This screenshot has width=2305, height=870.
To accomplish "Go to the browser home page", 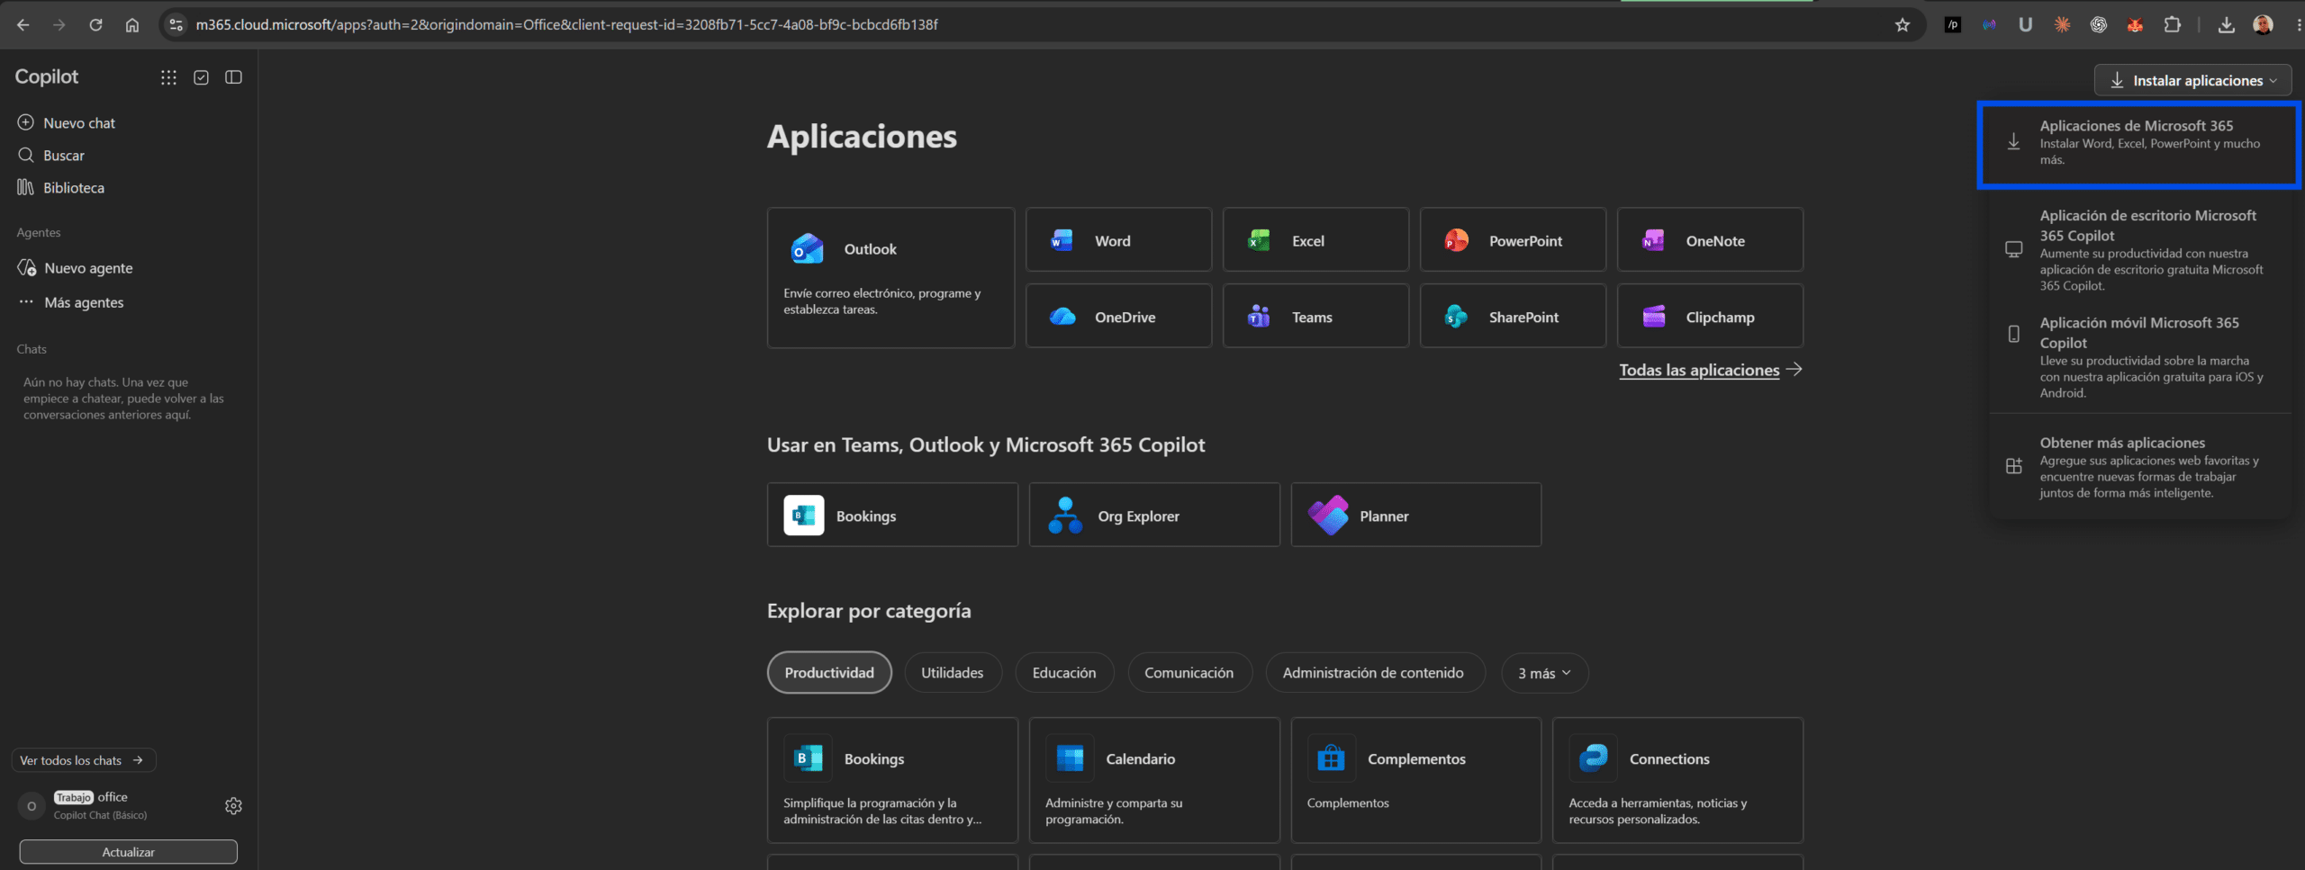I will click(x=132, y=24).
